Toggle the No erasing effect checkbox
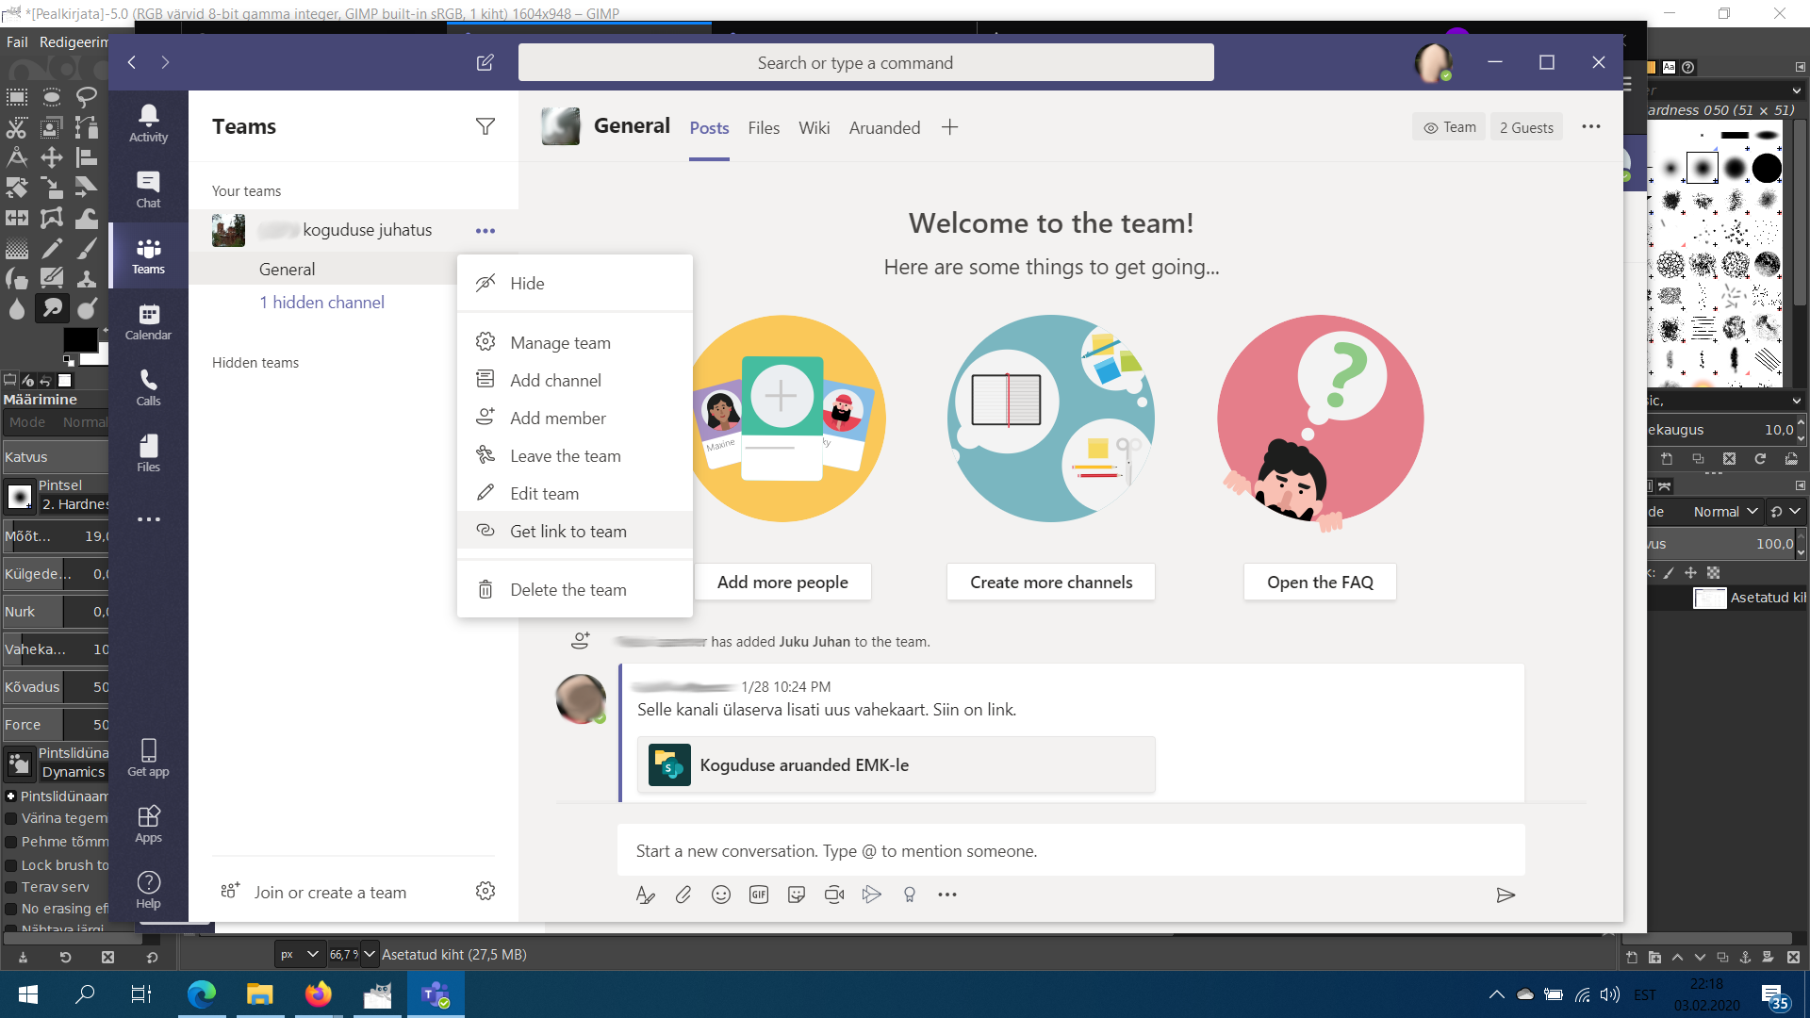Image resolution: width=1810 pixels, height=1018 pixels. tap(11, 909)
